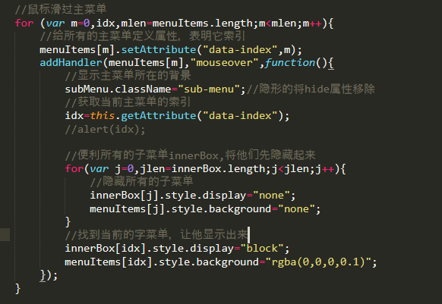Click the "sub-menu" string literal
Viewport: 442px width, 304px height.
tap(209, 89)
